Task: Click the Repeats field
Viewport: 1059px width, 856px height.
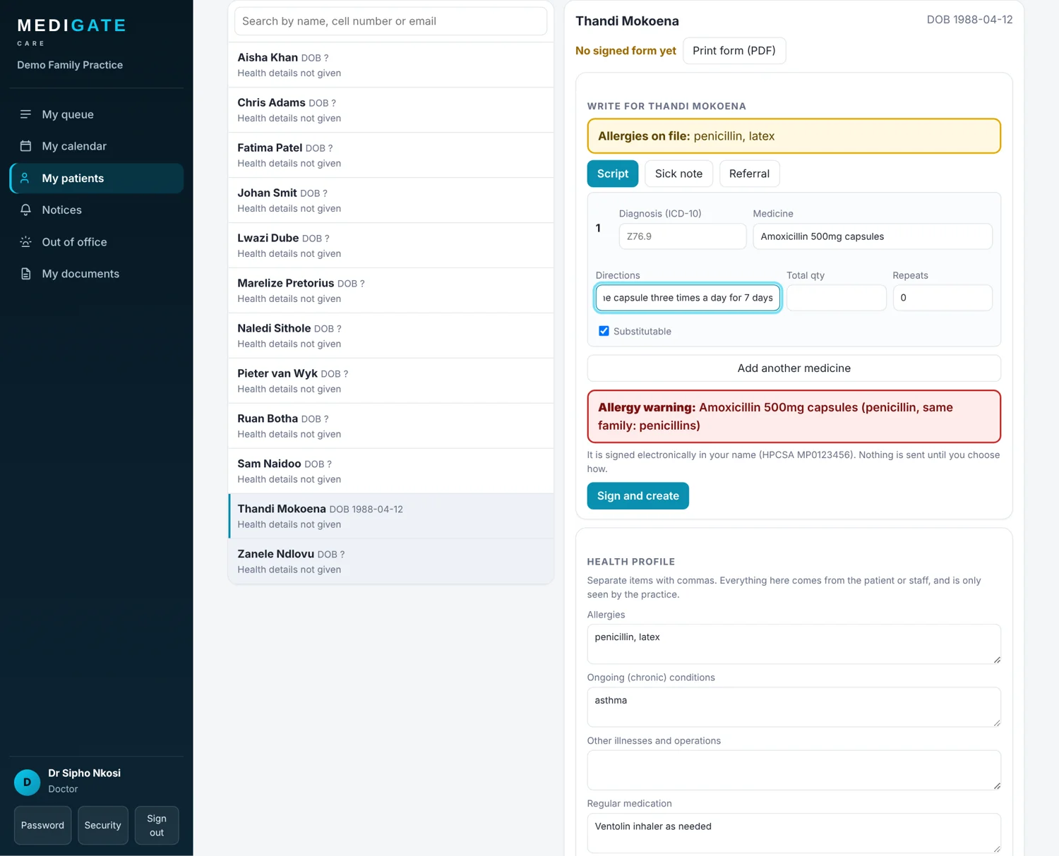Action: (942, 298)
